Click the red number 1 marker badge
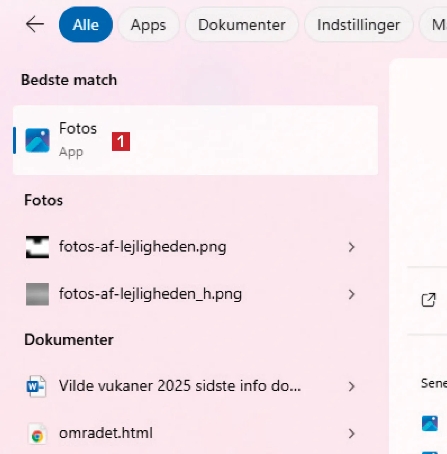The height and width of the screenshot is (454, 447). [121, 141]
